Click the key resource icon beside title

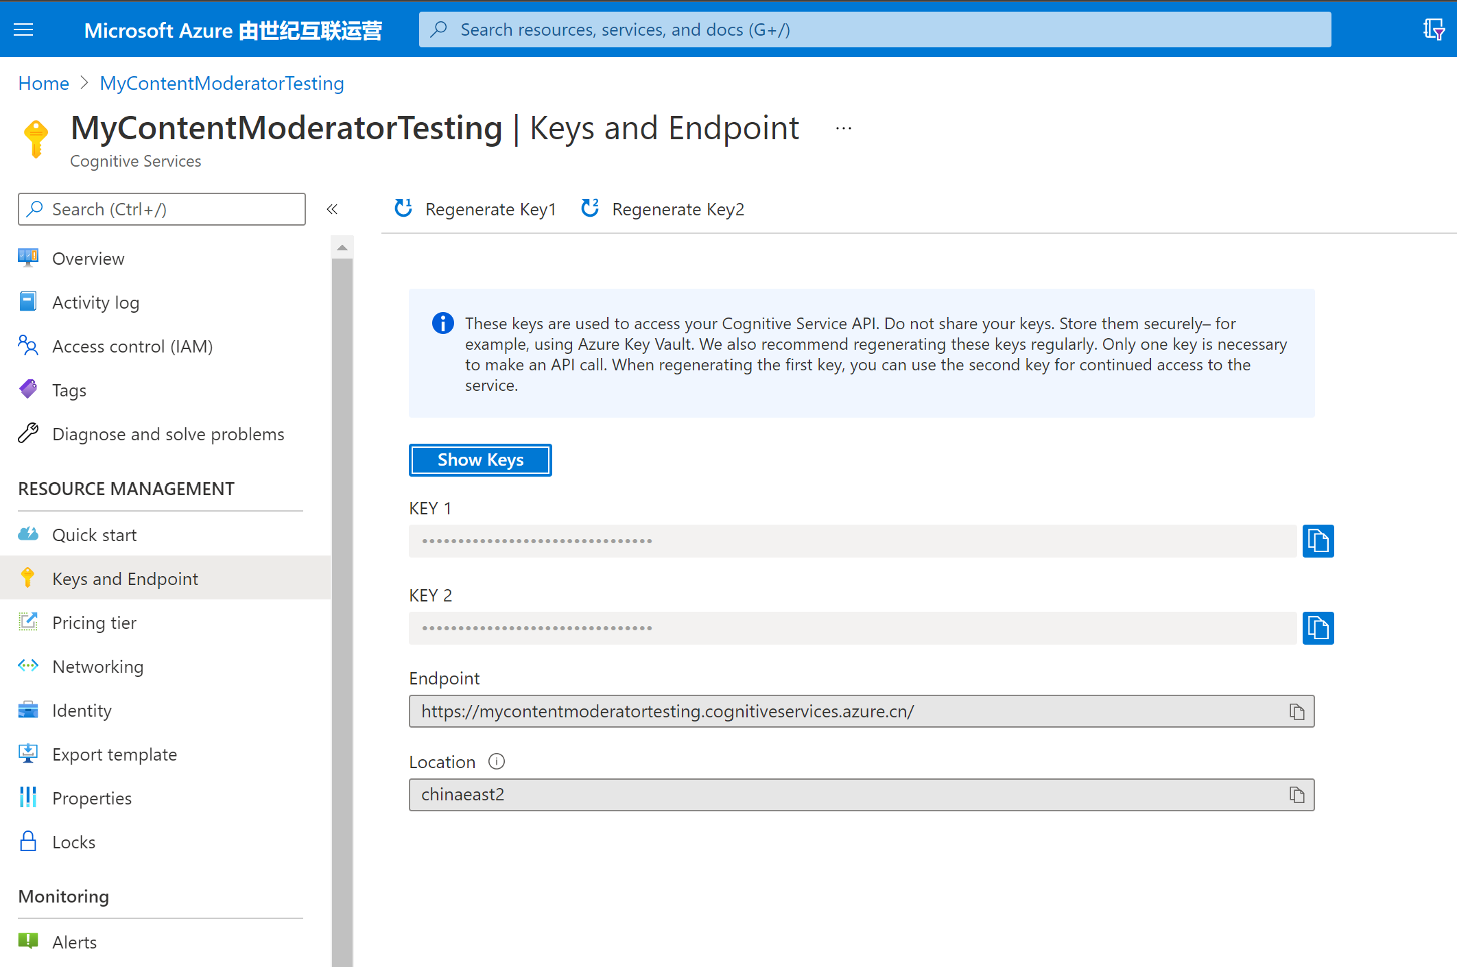pos(36,139)
